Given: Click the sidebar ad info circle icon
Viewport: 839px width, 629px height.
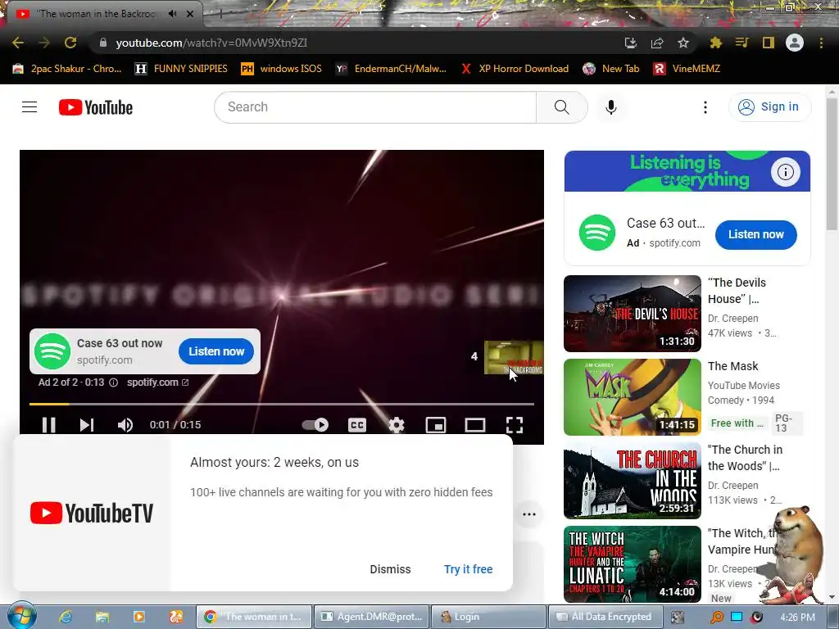Looking at the screenshot, I should (x=786, y=172).
